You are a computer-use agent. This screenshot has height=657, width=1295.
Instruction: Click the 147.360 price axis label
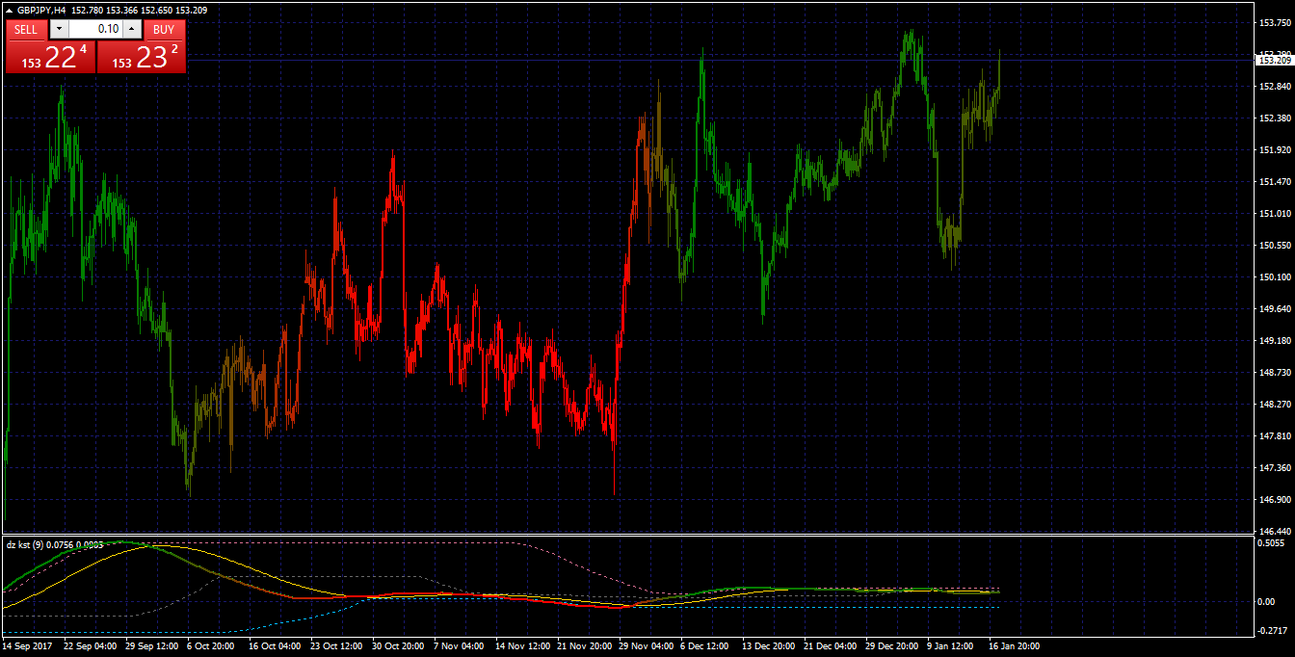pyautogui.click(x=1275, y=468)
